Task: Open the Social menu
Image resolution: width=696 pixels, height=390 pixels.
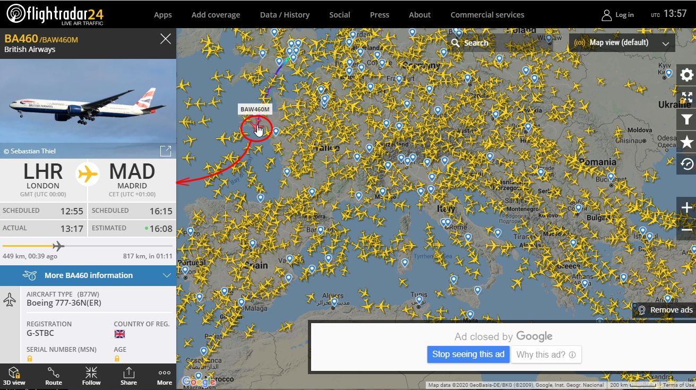Action: pos(340,15)
